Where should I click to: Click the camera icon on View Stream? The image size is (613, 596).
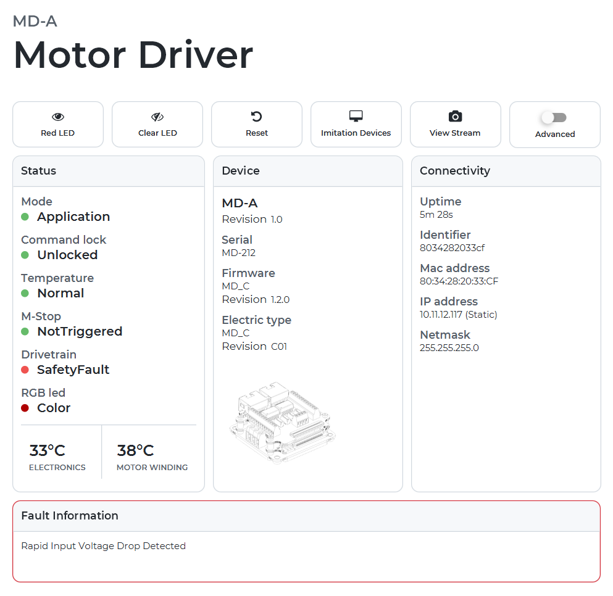pos(455,115)
